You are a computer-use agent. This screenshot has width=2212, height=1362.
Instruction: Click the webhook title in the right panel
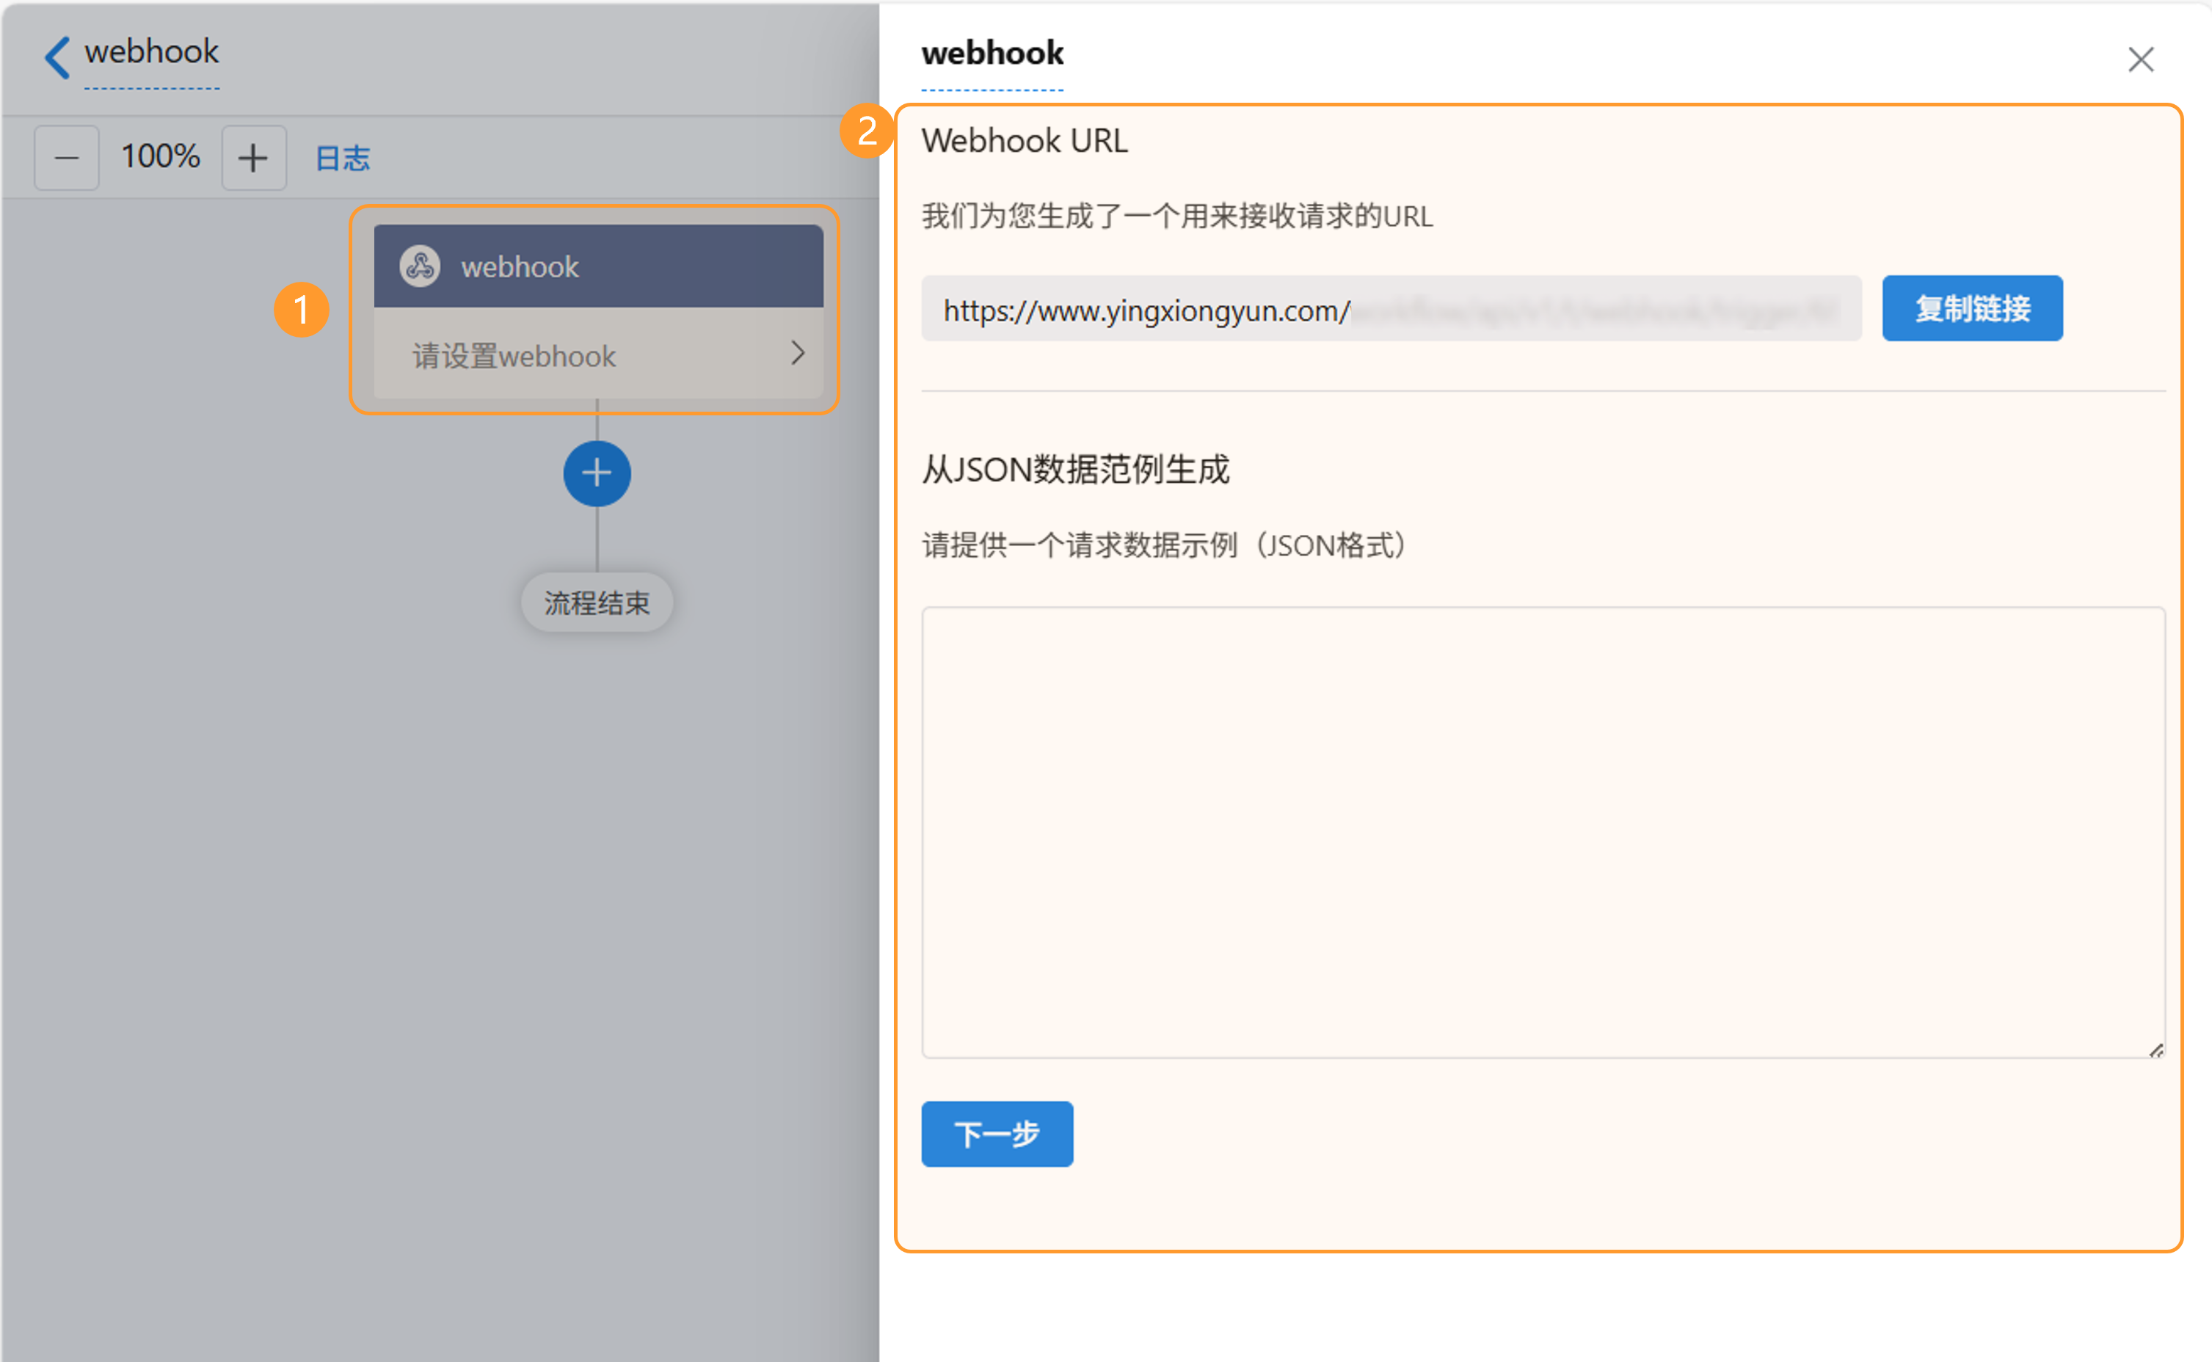(x=992, y=54)
